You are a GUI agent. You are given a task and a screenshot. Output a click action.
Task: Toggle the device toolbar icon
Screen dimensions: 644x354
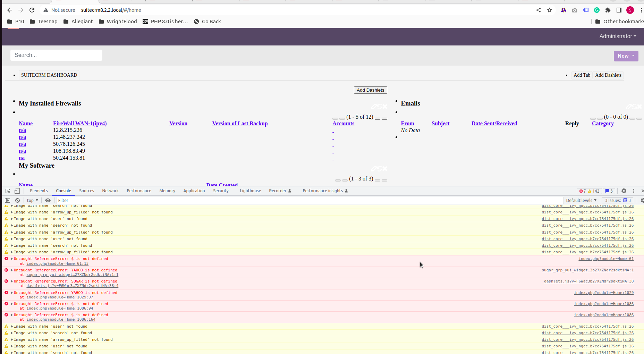[17, 191]
